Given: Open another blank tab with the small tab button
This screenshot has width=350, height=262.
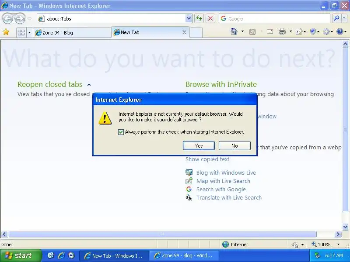Looking at the screenshot, I should [x=196, y=33].
